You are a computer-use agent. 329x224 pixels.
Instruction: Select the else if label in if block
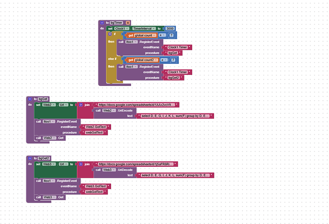point(112,59)
